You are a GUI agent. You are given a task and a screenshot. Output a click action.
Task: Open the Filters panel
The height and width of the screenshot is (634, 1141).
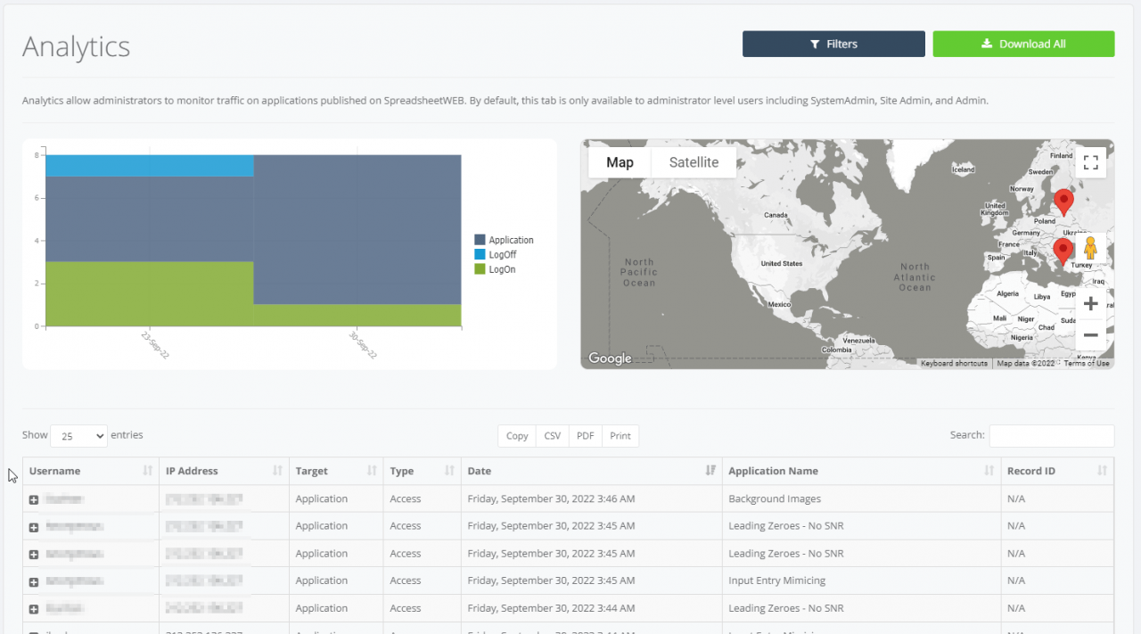[833, 44]
